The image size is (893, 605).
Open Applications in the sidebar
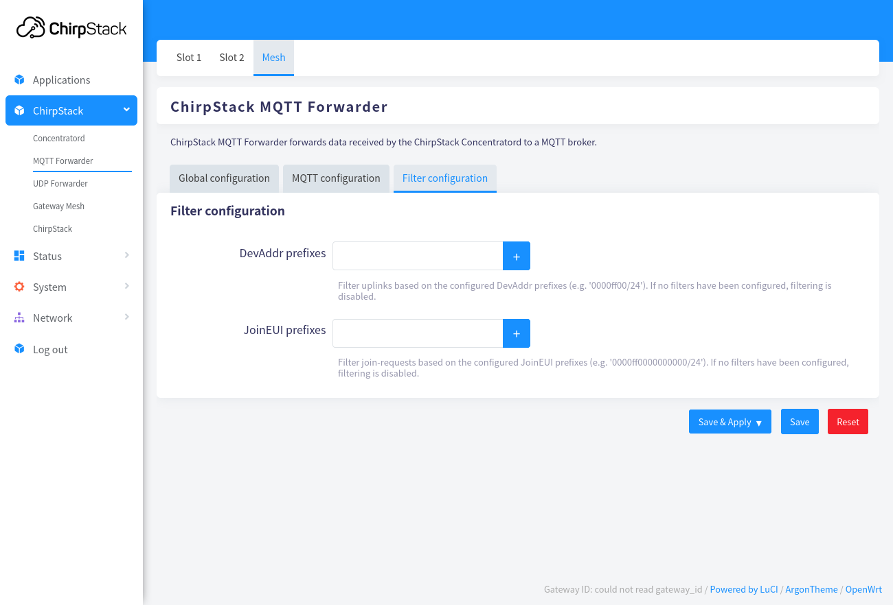pyautogui.click(x=71, y=80)
